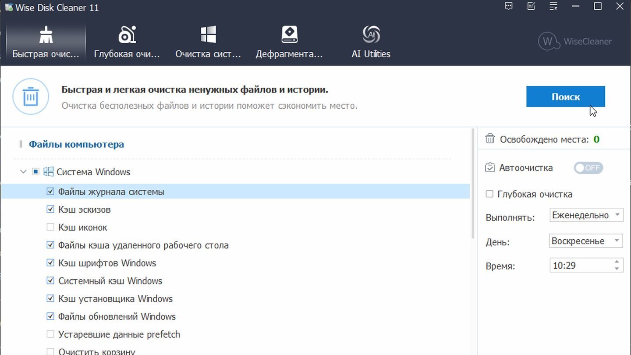Viewport: 631px width, 355px height.
Task: Check the Кэш иконок checkbox
Action: click(x=50, y=227)
